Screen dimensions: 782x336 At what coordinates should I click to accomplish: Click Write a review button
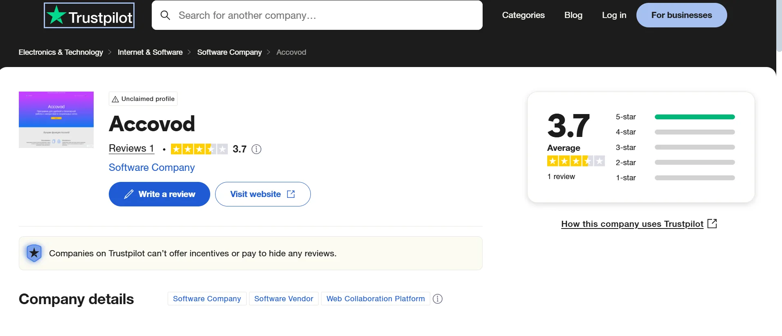click(x=160, y=194)
